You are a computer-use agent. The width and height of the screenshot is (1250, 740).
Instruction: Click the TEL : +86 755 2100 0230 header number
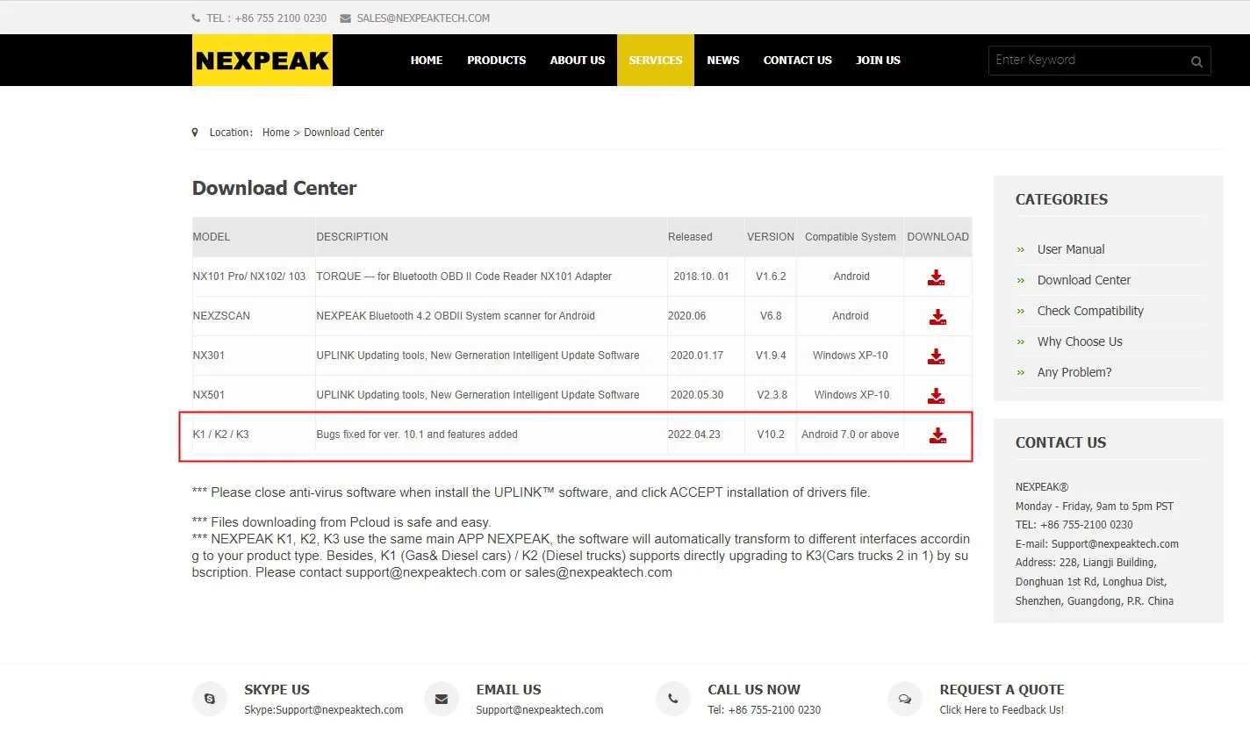point(267,18)
